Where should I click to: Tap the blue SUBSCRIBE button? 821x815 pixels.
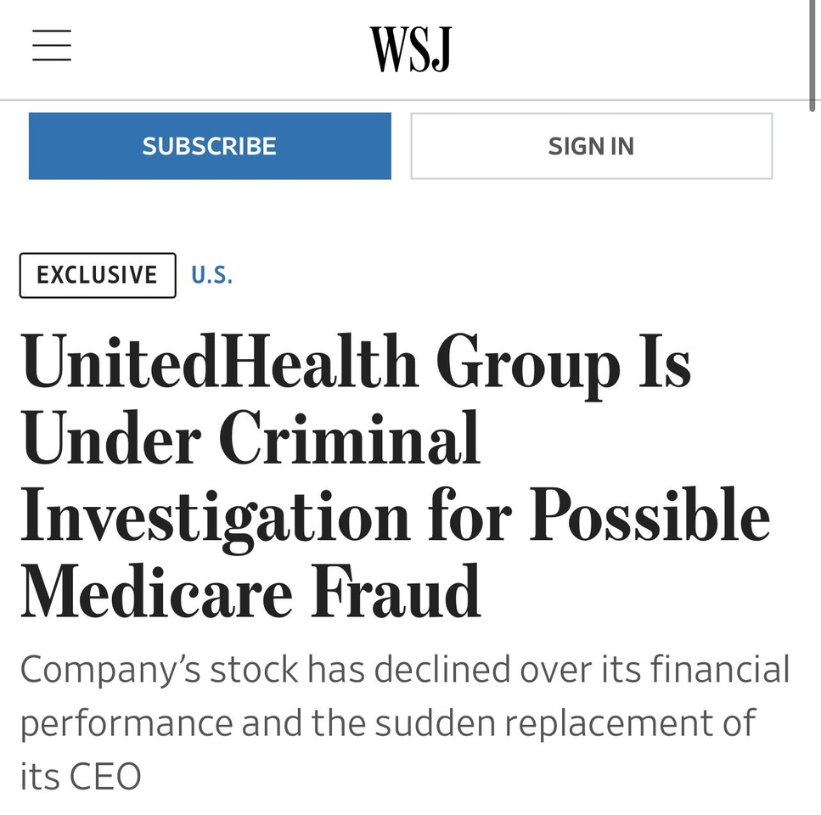point(210,146)
